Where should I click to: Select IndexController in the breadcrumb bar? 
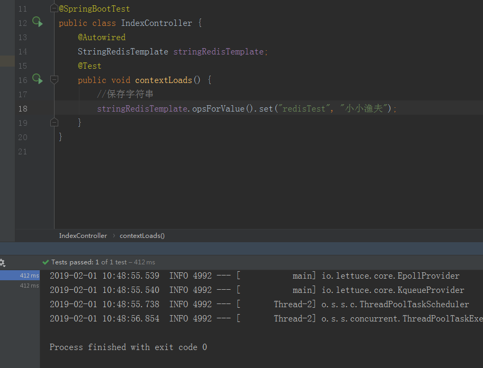click(x=83, y=236)
